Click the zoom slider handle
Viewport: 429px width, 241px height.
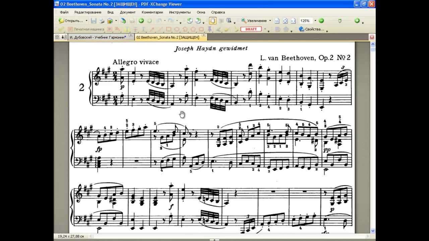point(340,21)
